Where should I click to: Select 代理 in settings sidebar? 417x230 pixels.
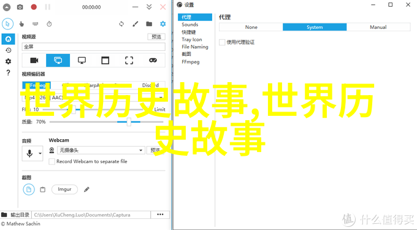[195, 17]
